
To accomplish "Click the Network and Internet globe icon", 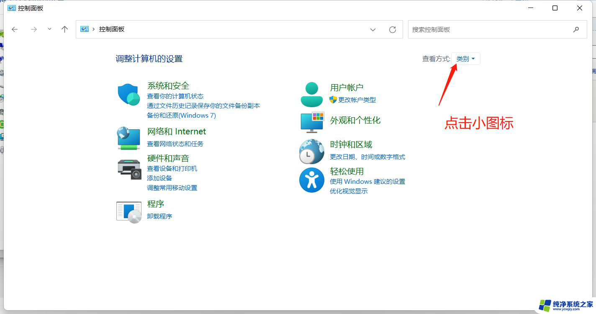I will pyautogui.click(x=128, y=138).
